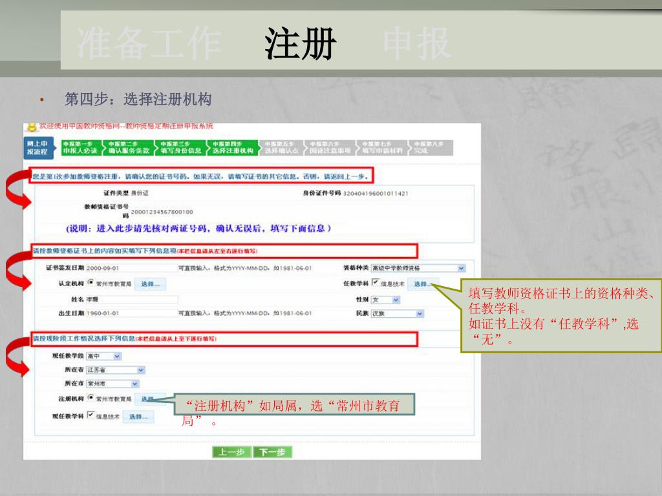662x496 pixels.
Task: Select 常州市教育局 radio for 注册机构
Action: 91,397
